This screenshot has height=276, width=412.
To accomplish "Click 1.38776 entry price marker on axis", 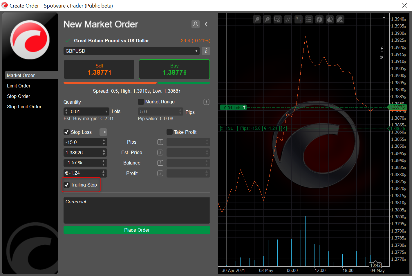I will click(x=397, y=107).
